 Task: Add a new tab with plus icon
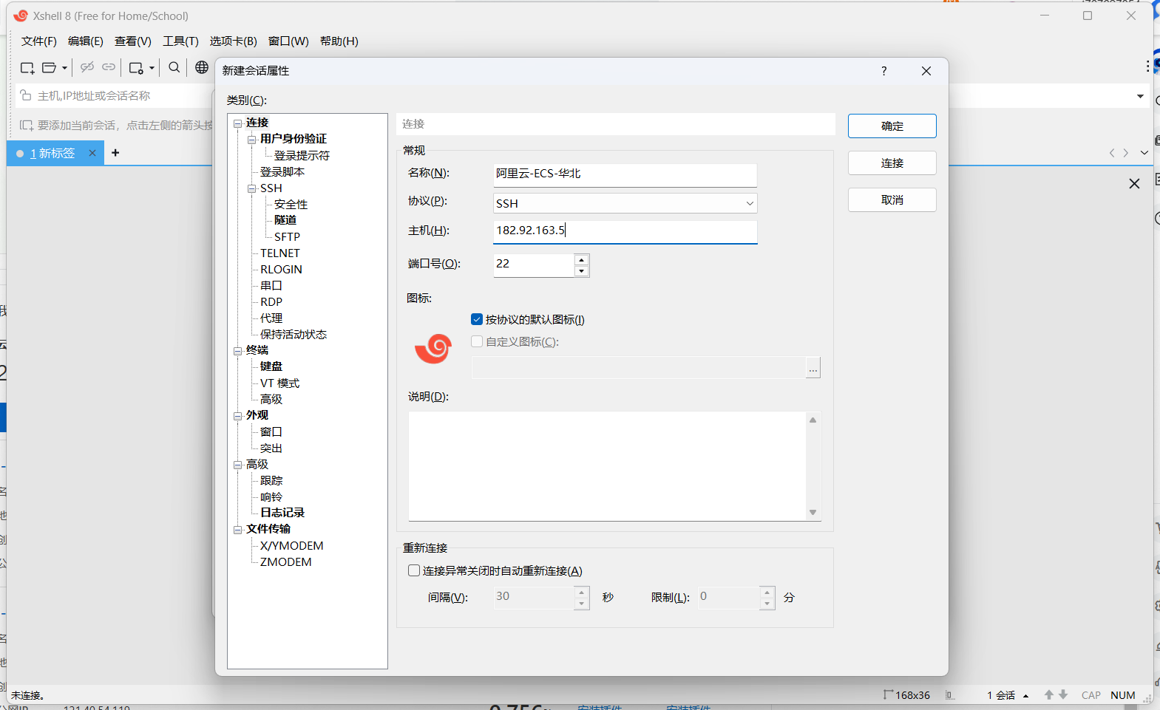click(x=115, y=153)
